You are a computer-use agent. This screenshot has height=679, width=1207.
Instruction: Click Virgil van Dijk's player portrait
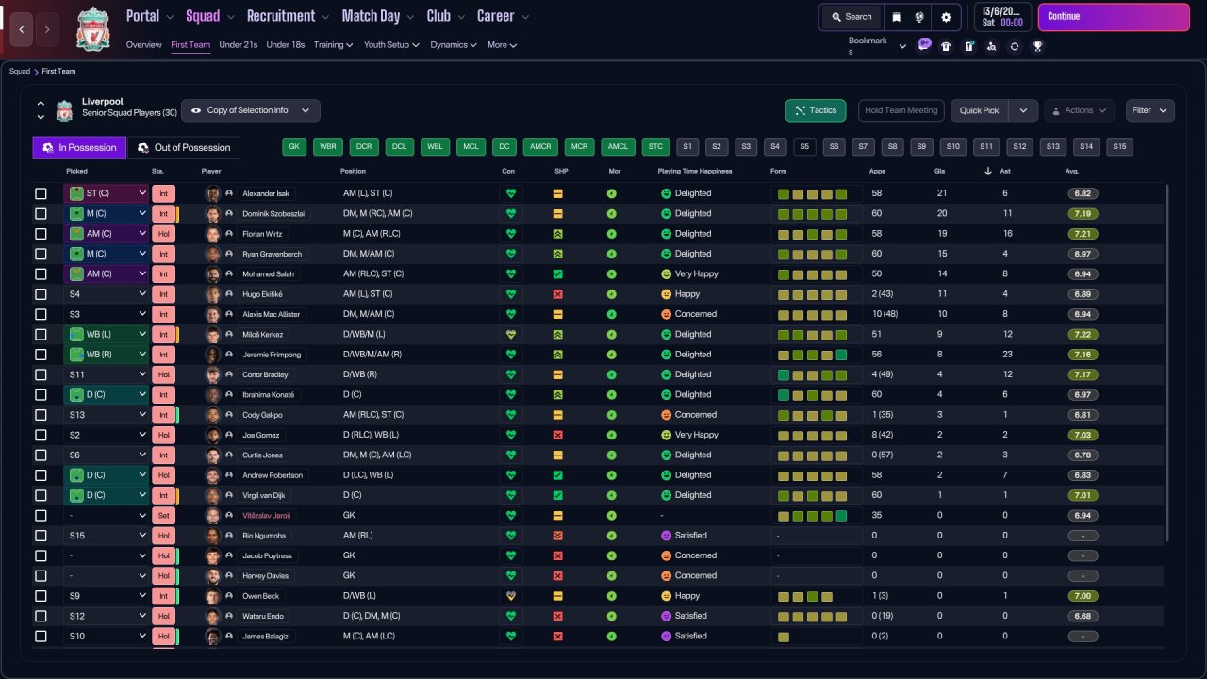[212, 495]
